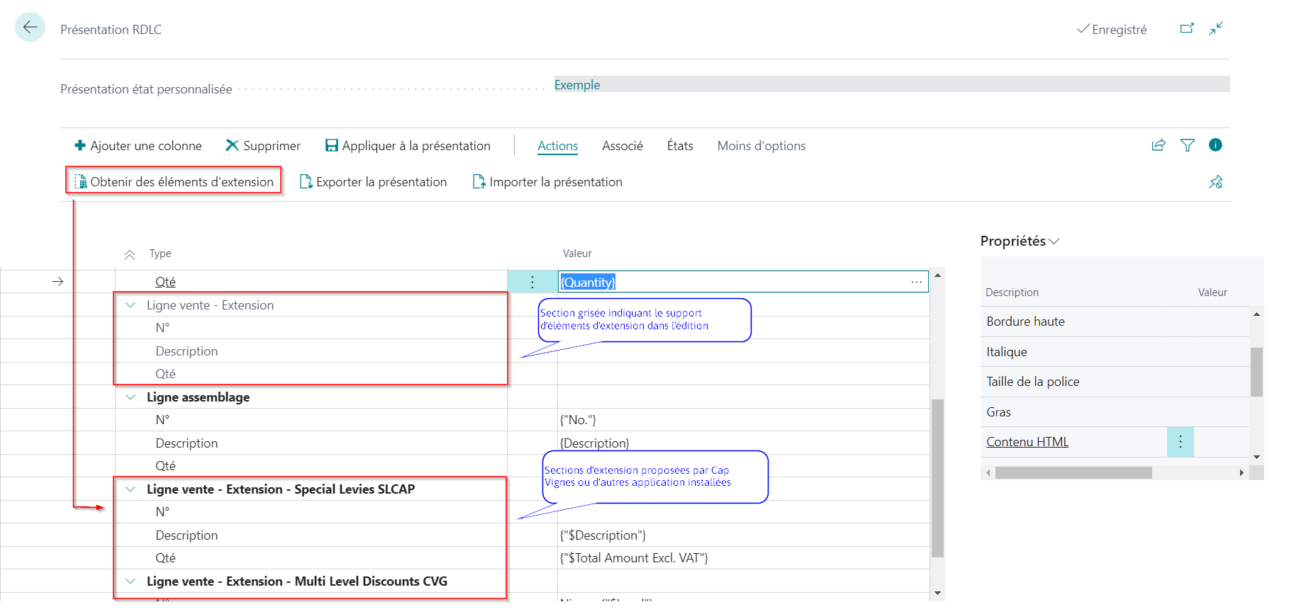Image resolution: width=1289 pixels, height=614 pixels.
Task: Click Ajouter une colonne plus icon
Action: click(80, 145)
